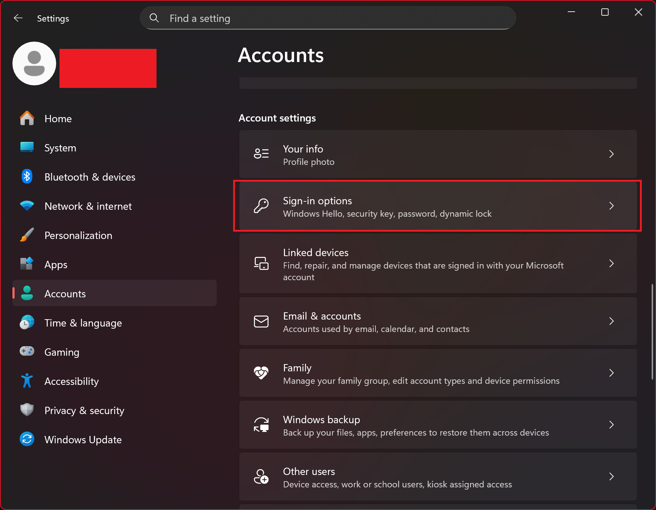
Task: Select the Network & internet Wi-Fi icon
Action: [27, 206]
